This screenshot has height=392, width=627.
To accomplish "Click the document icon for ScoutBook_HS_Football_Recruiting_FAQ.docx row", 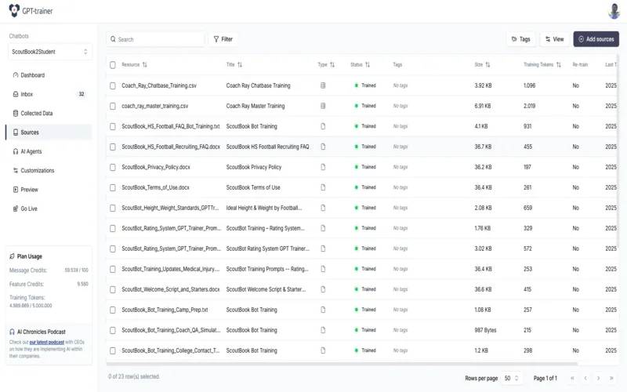I will (x=323, y=147).
